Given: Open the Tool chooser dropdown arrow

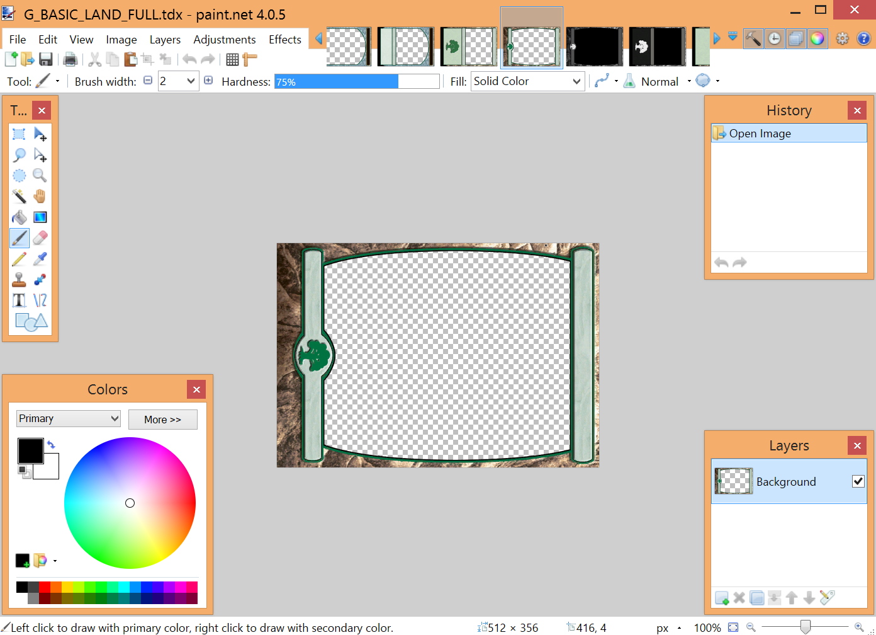Looking at the screenshot, I should coord(57,81).
